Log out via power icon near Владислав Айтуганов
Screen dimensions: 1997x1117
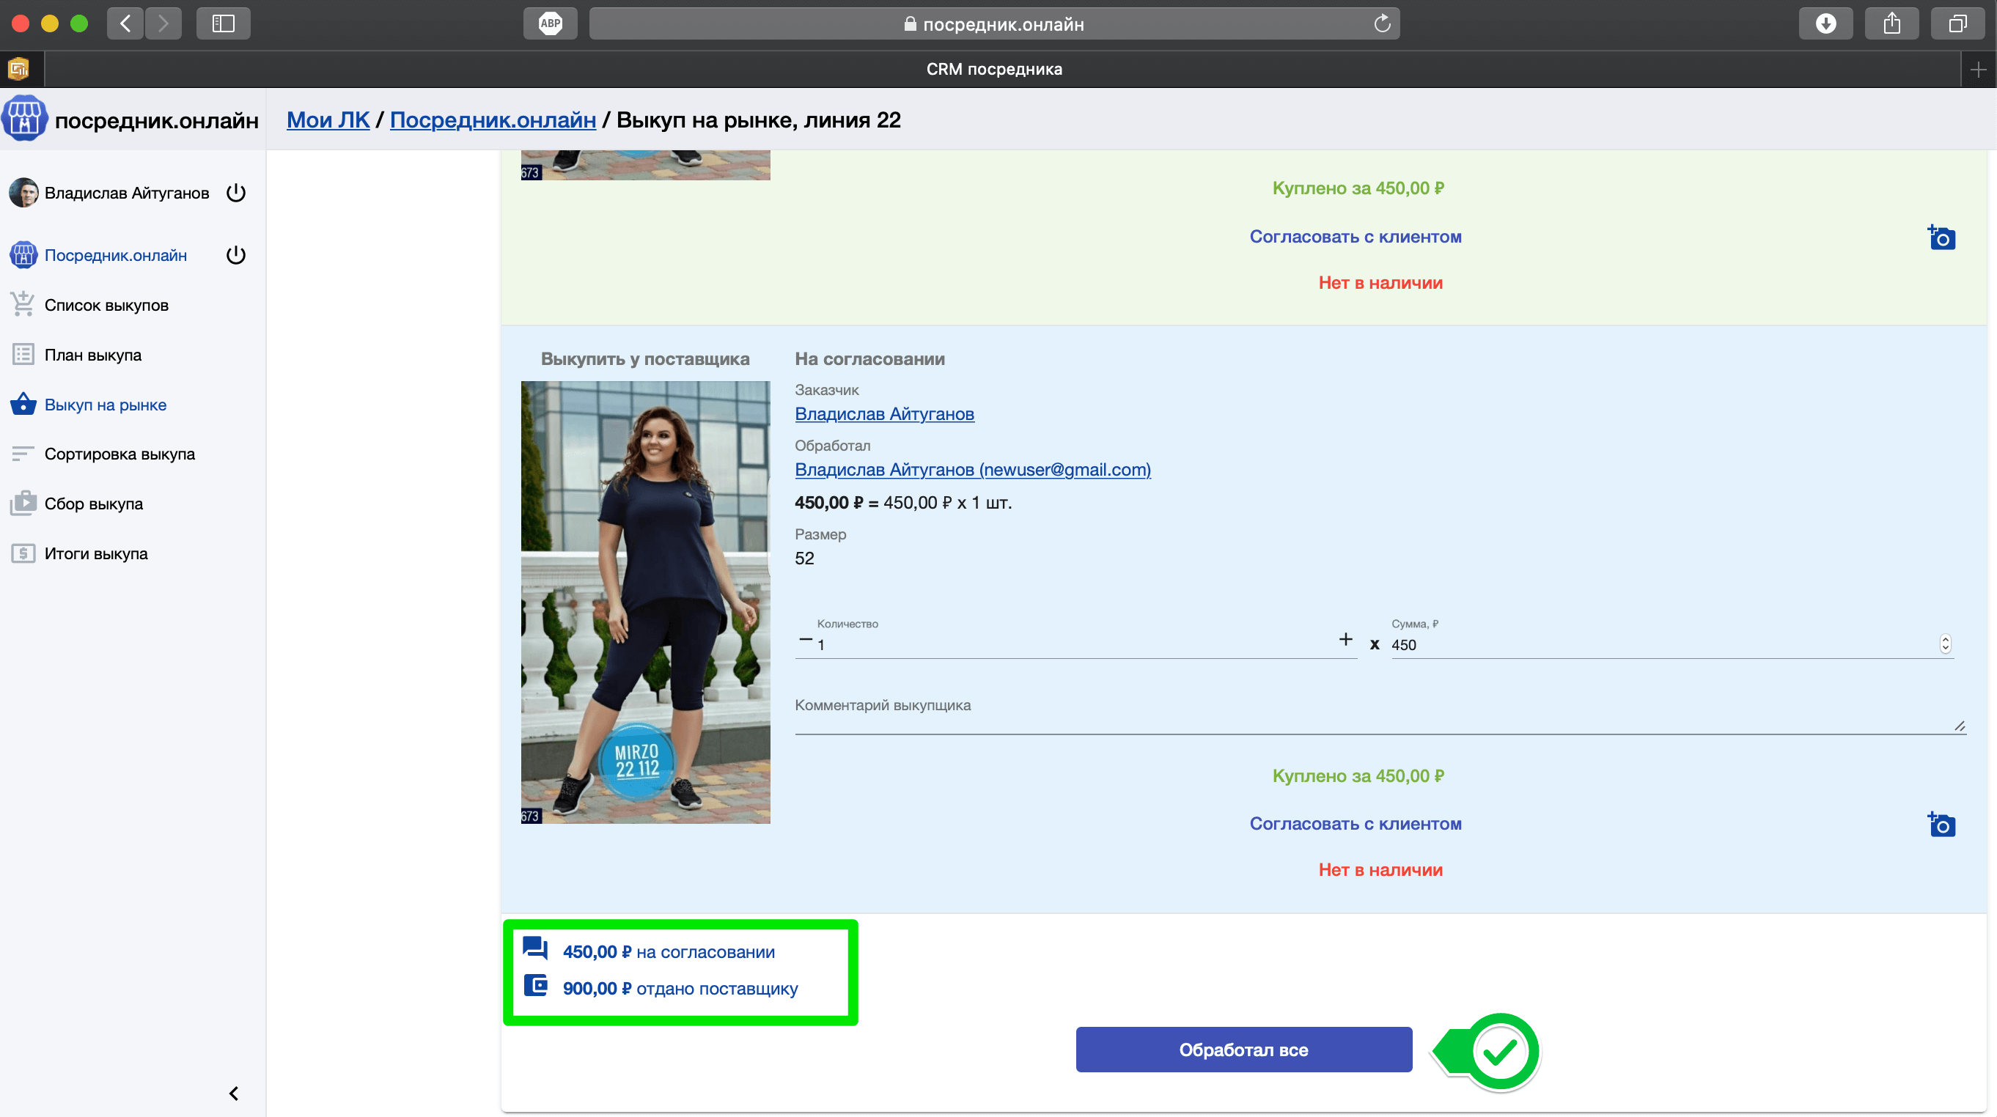[x=235, y=192]
